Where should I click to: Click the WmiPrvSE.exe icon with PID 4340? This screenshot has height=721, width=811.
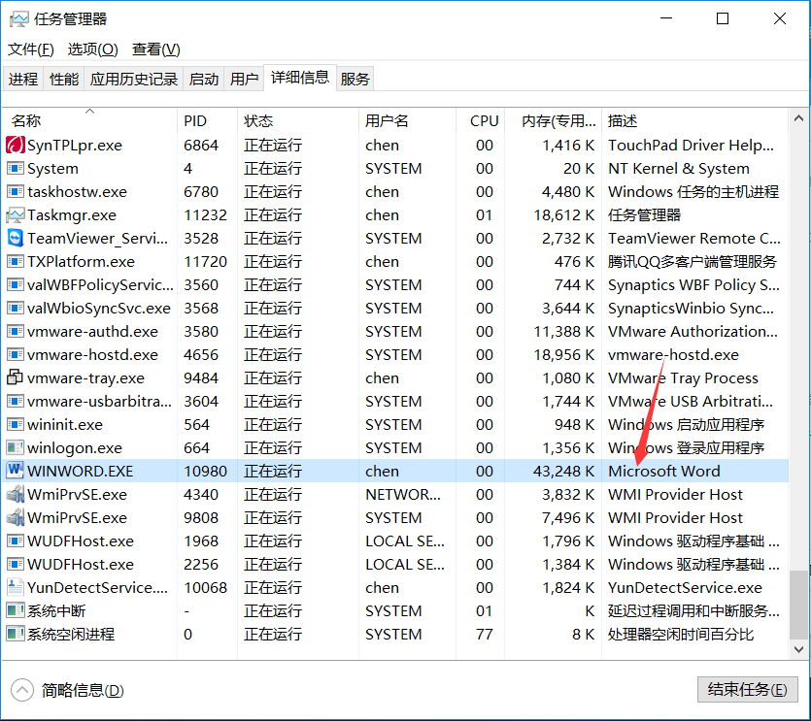pyautogui.click(x=15, y=495)
